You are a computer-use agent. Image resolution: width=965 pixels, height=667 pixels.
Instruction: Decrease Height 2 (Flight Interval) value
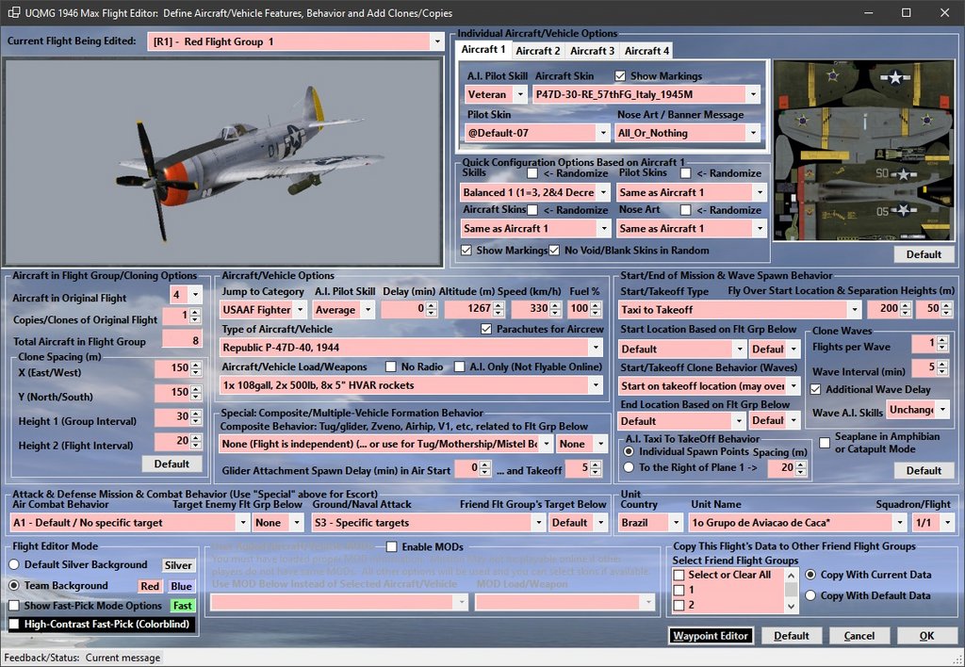tap(196, 445)
